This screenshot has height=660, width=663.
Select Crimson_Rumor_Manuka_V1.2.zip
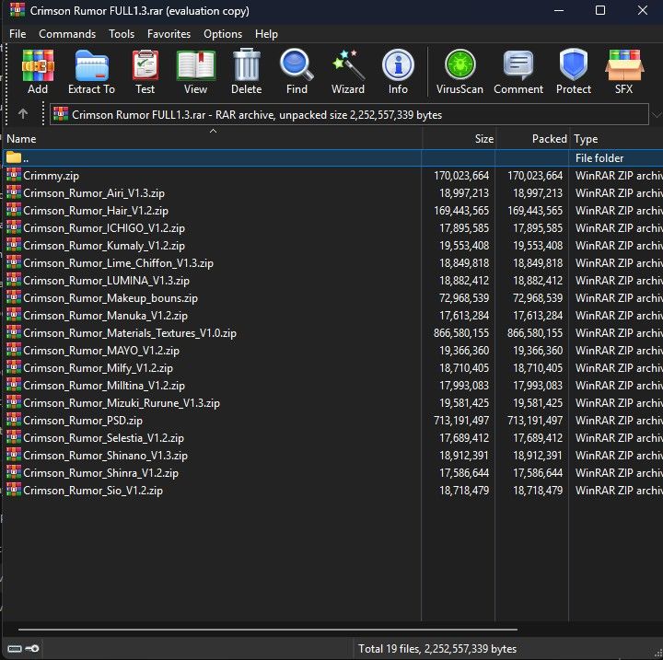(x=105, y=315)
